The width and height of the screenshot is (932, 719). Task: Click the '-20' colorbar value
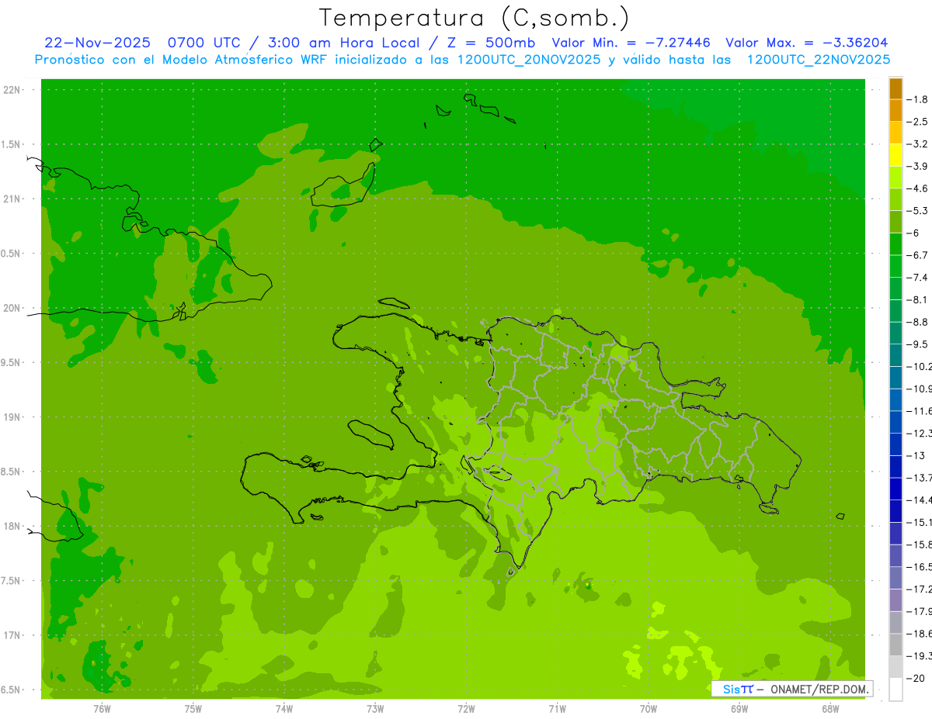[x=916, y=678]
